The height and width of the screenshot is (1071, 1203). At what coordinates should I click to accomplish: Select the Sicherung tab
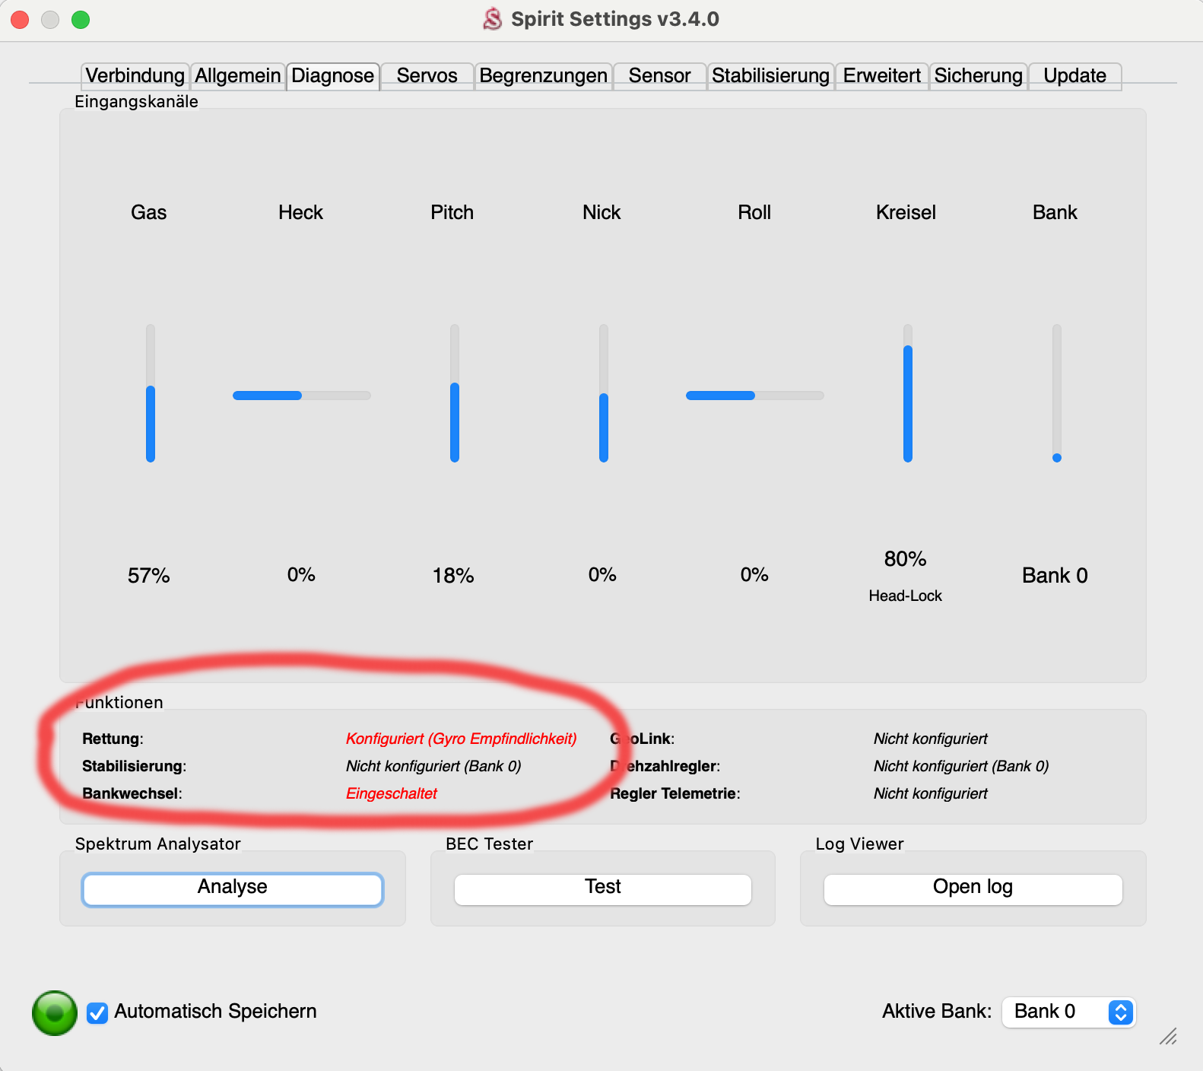coord(978,76)
